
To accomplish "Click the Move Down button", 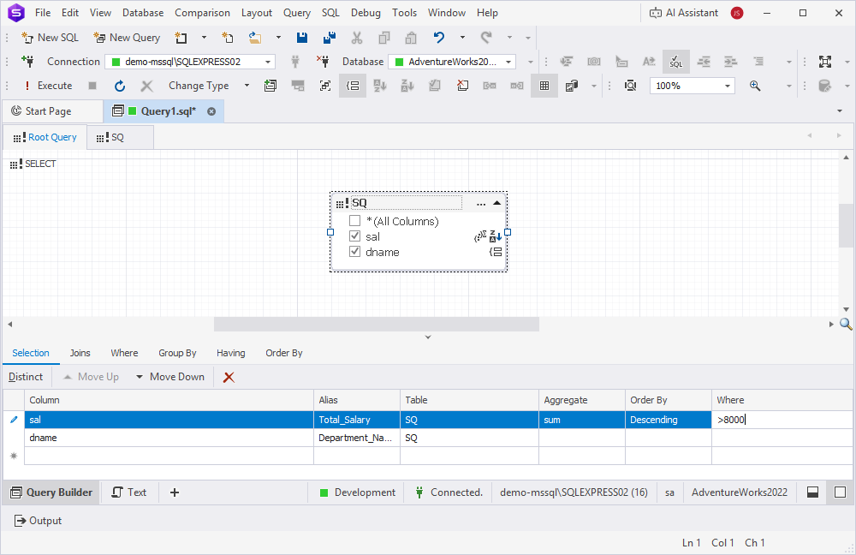I will [170, 377].
